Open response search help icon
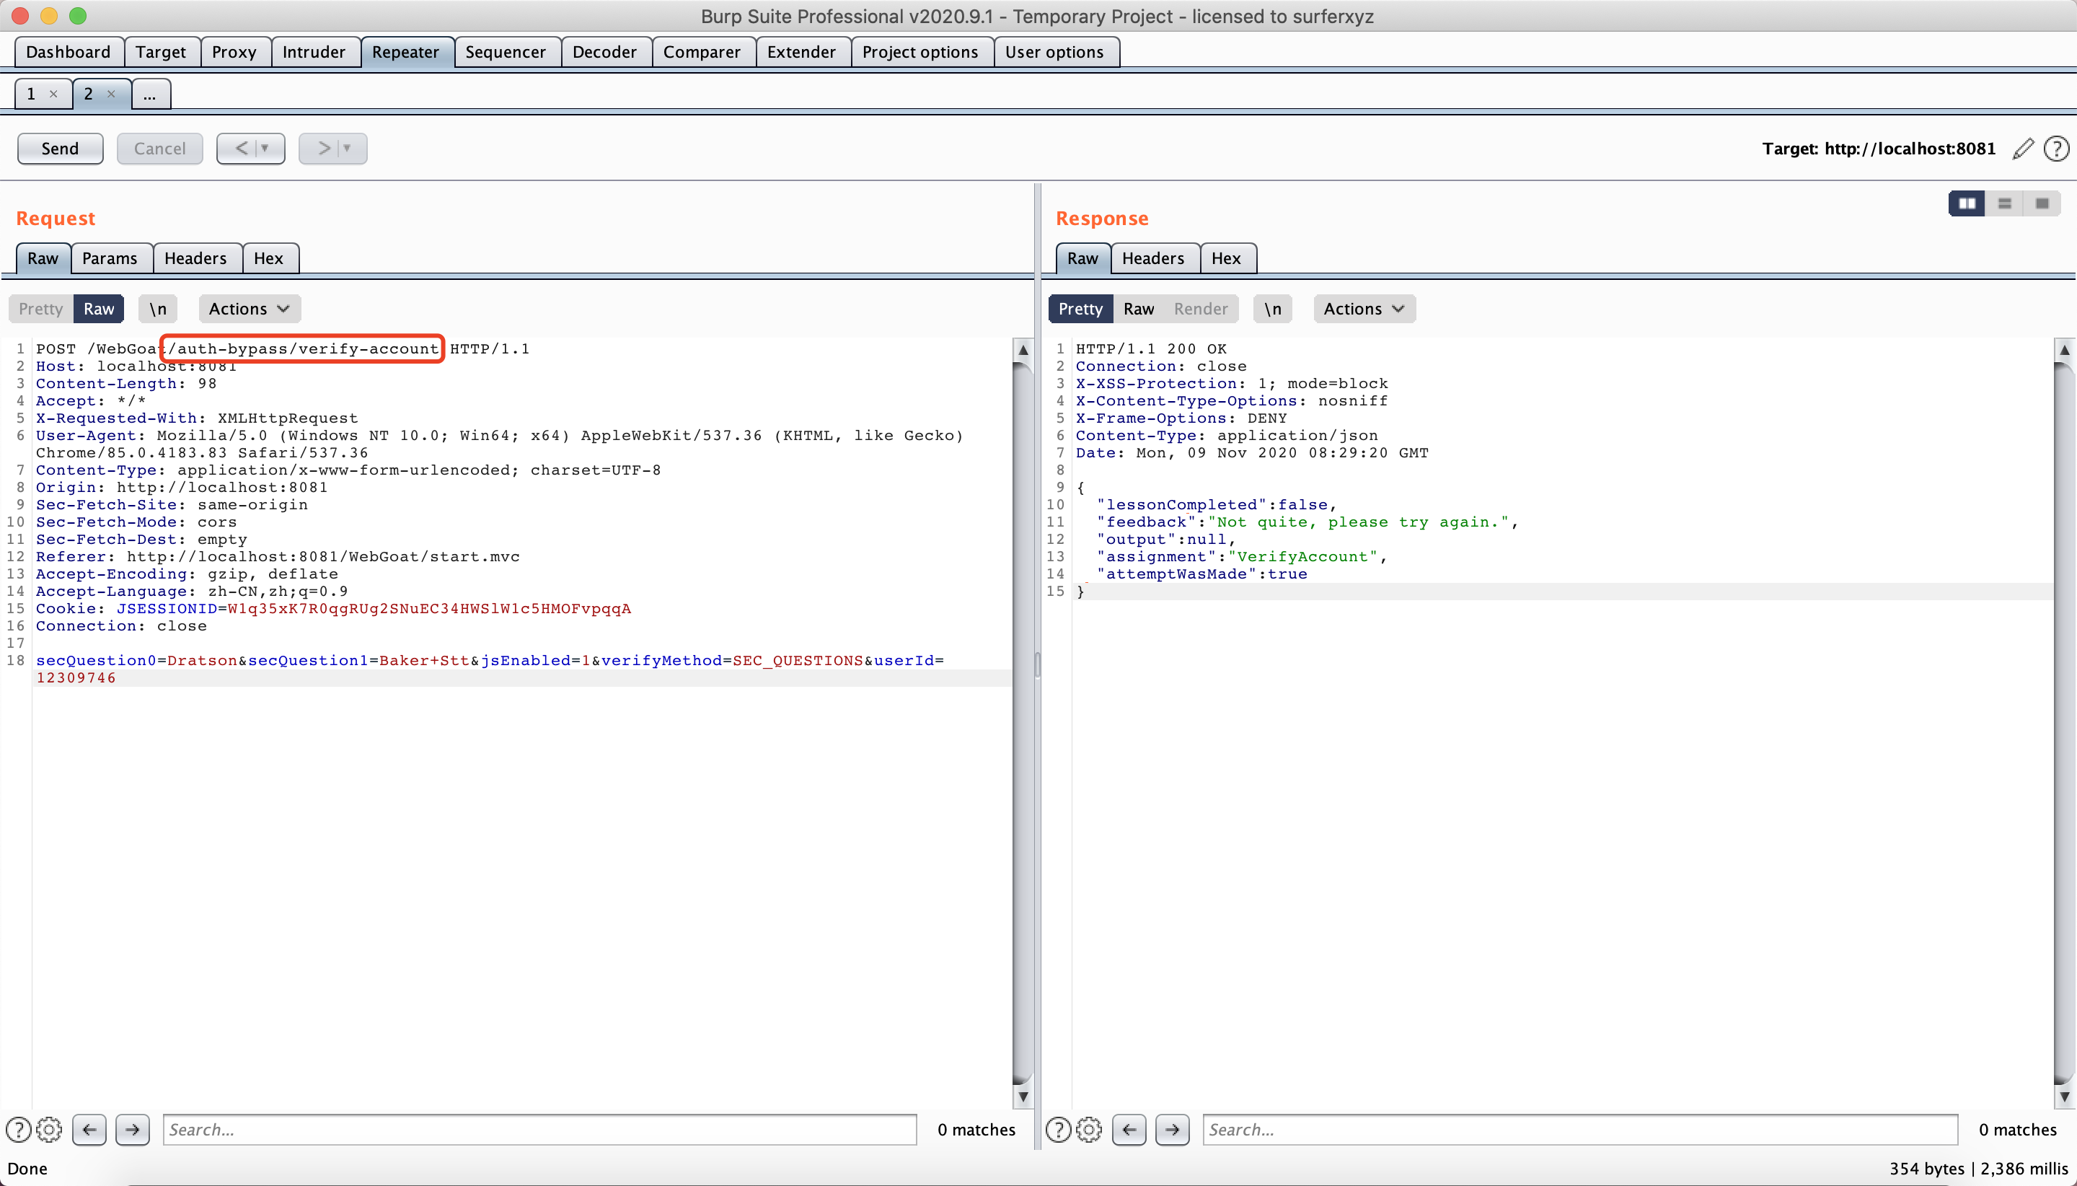This screenshot has height=1186, width=2077. (1058, 1129)
